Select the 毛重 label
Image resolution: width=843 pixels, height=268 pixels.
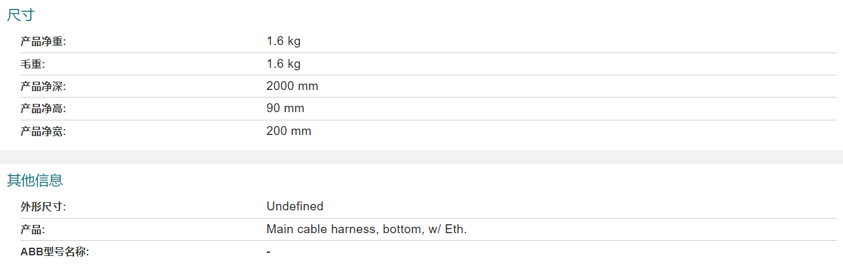(33, 64)
